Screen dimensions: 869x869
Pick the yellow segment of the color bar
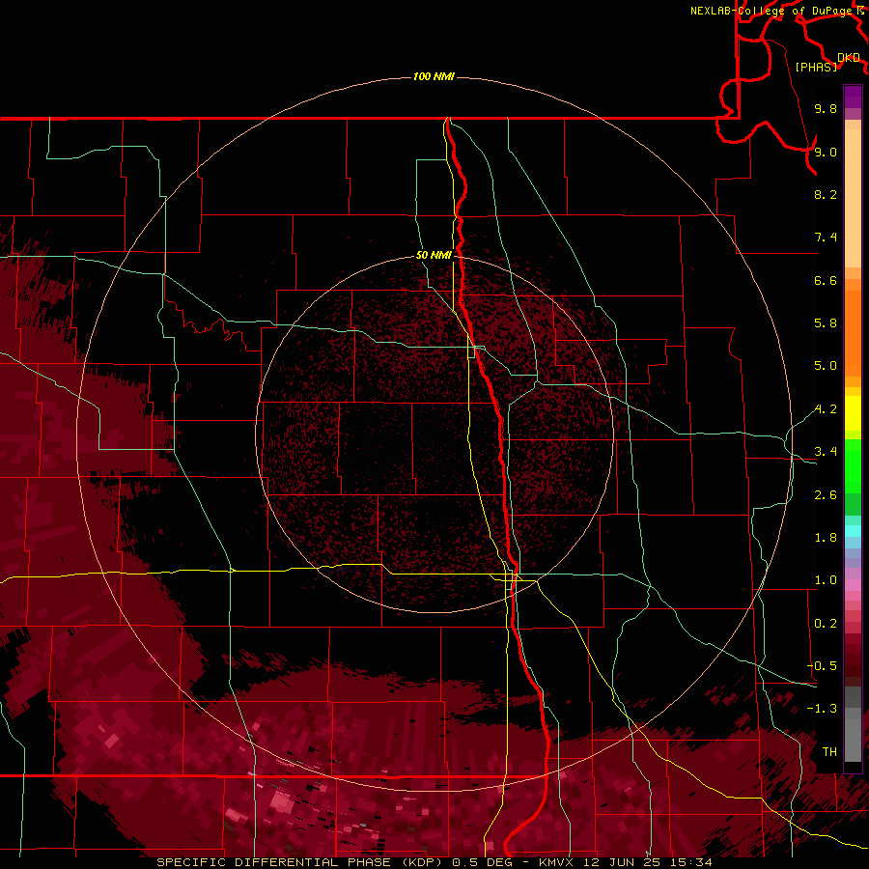(x=853, y=413)
